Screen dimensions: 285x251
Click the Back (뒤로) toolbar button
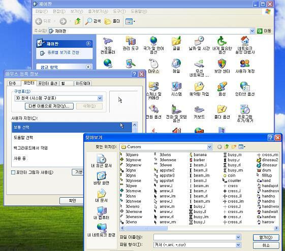coord(43,21)
